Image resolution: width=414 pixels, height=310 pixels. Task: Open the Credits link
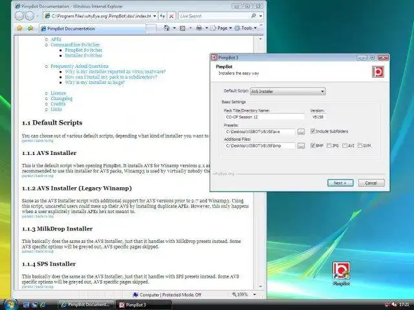(x=58, y=104)
